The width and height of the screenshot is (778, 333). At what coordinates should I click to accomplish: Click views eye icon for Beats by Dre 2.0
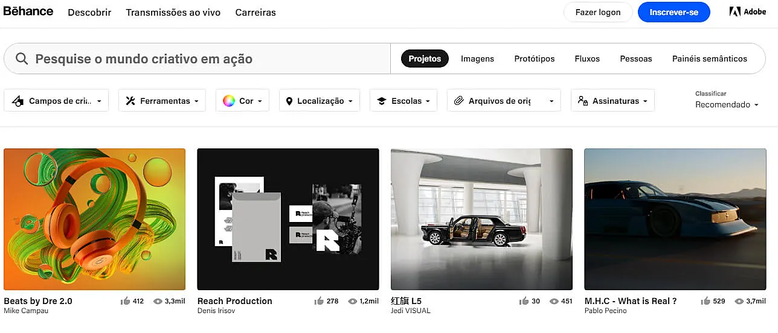(158, 301)
